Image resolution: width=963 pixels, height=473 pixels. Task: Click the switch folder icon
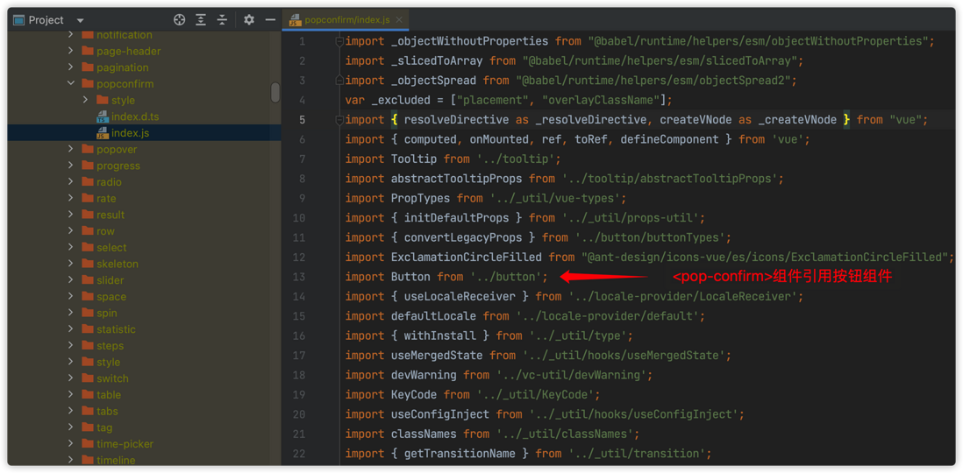[x=87, y=378]
